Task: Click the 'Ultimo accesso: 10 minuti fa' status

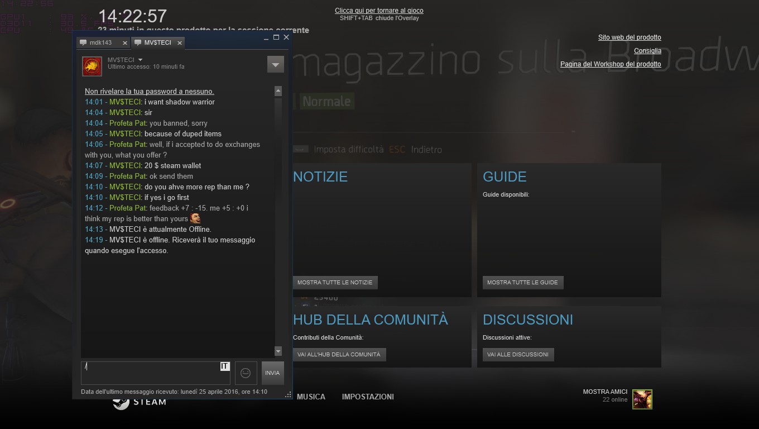Action: point(146,66)
